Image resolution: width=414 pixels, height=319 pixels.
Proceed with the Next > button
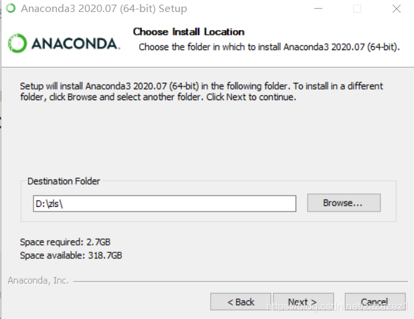pyautogui.click(x=302, y=302)
